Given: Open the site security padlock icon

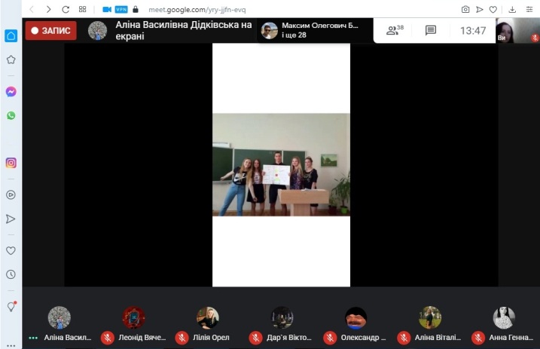Looking at the screenshot, I should pos(136,9).
